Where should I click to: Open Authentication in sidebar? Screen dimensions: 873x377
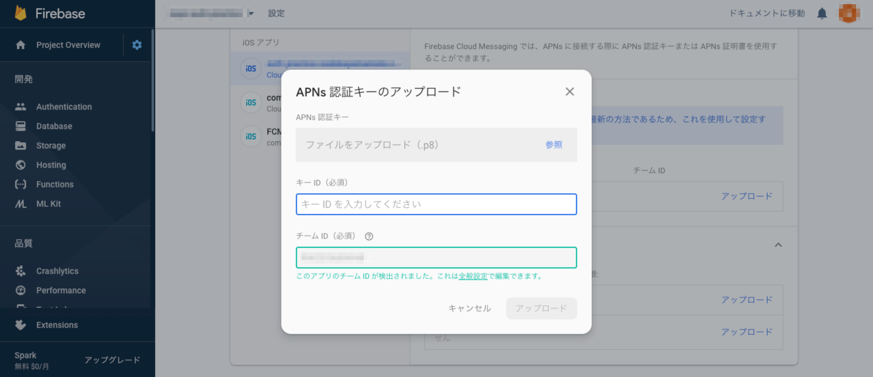[64, 107]
